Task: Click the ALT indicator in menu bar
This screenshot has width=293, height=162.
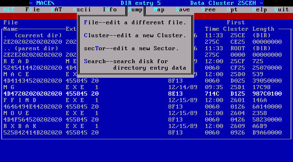Action: pyautogui.click(x=9, y=9)
